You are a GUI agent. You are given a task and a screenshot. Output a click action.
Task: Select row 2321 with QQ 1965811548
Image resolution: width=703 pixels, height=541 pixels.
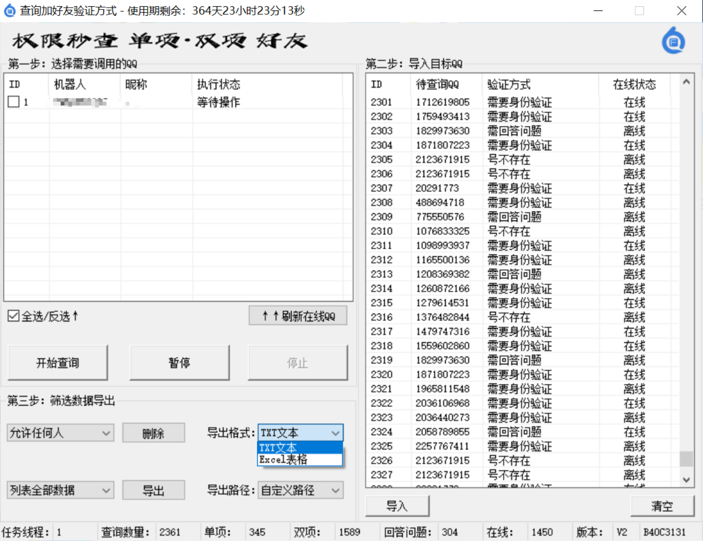522,389
